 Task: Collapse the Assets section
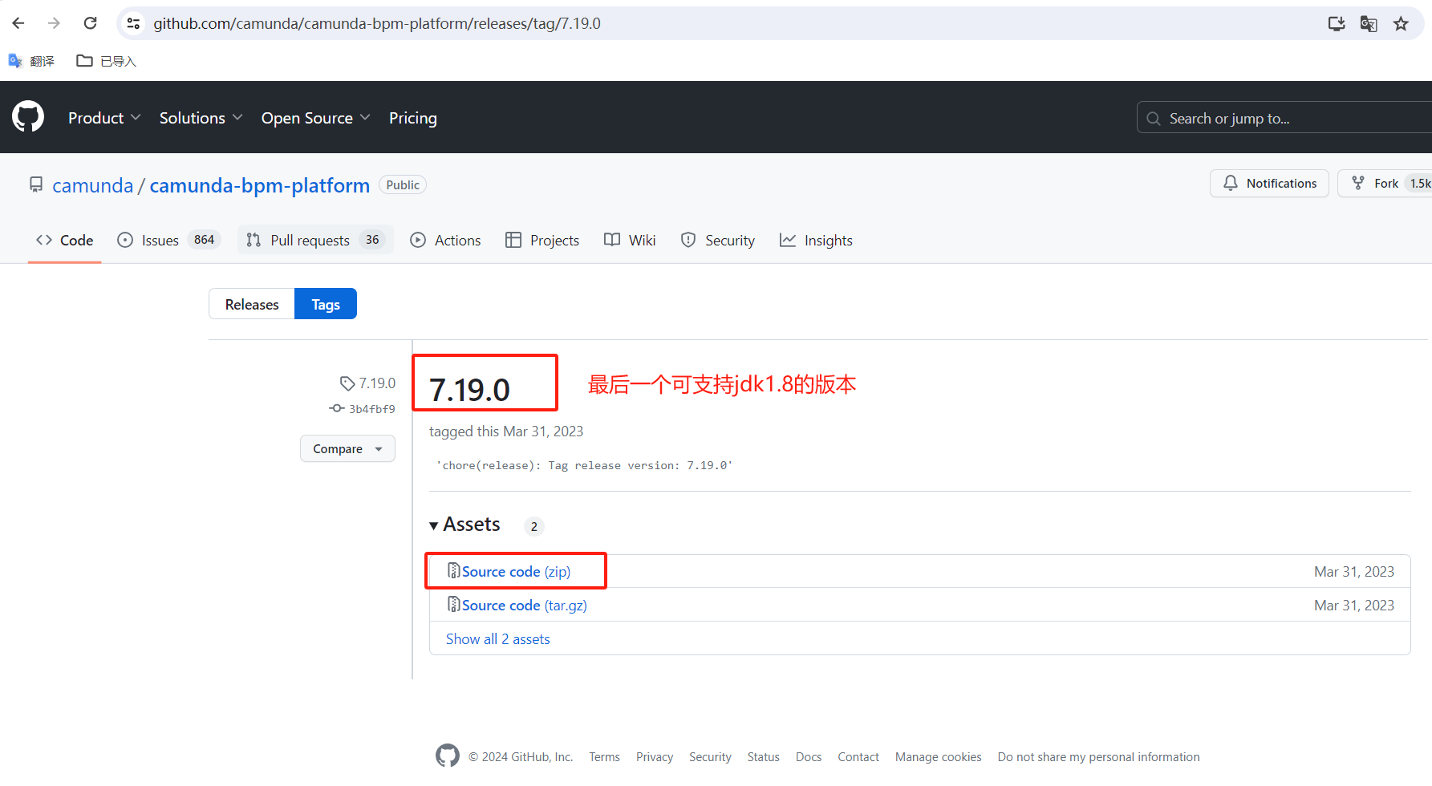(x=465, y=525)
